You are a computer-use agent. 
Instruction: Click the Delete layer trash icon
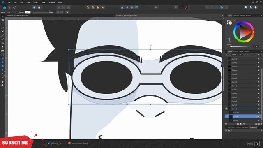[x=261, y=124]
